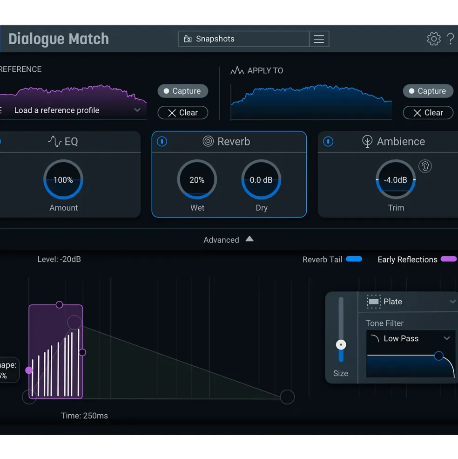Click the filled purple shape handle
Image resolution: width=458 pixels, height=459 pixels.
tap(29, 370)
